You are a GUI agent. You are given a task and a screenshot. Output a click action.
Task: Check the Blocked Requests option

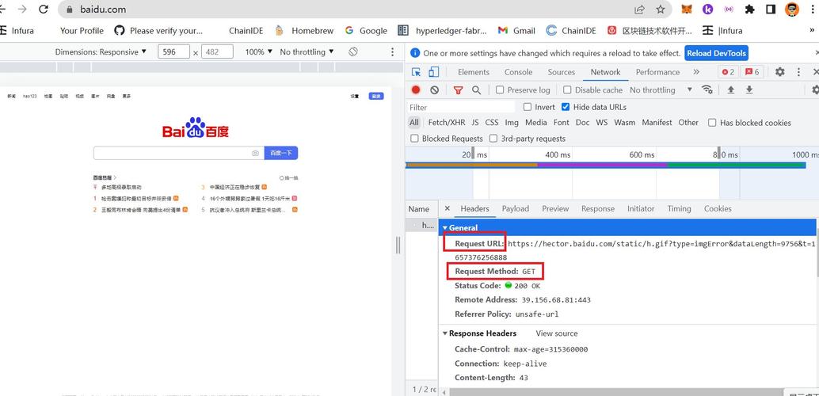coord(415,139)
